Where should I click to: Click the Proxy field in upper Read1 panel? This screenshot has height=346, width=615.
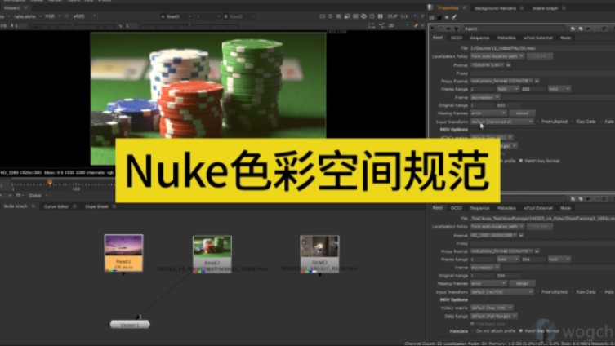click(542, 73)
